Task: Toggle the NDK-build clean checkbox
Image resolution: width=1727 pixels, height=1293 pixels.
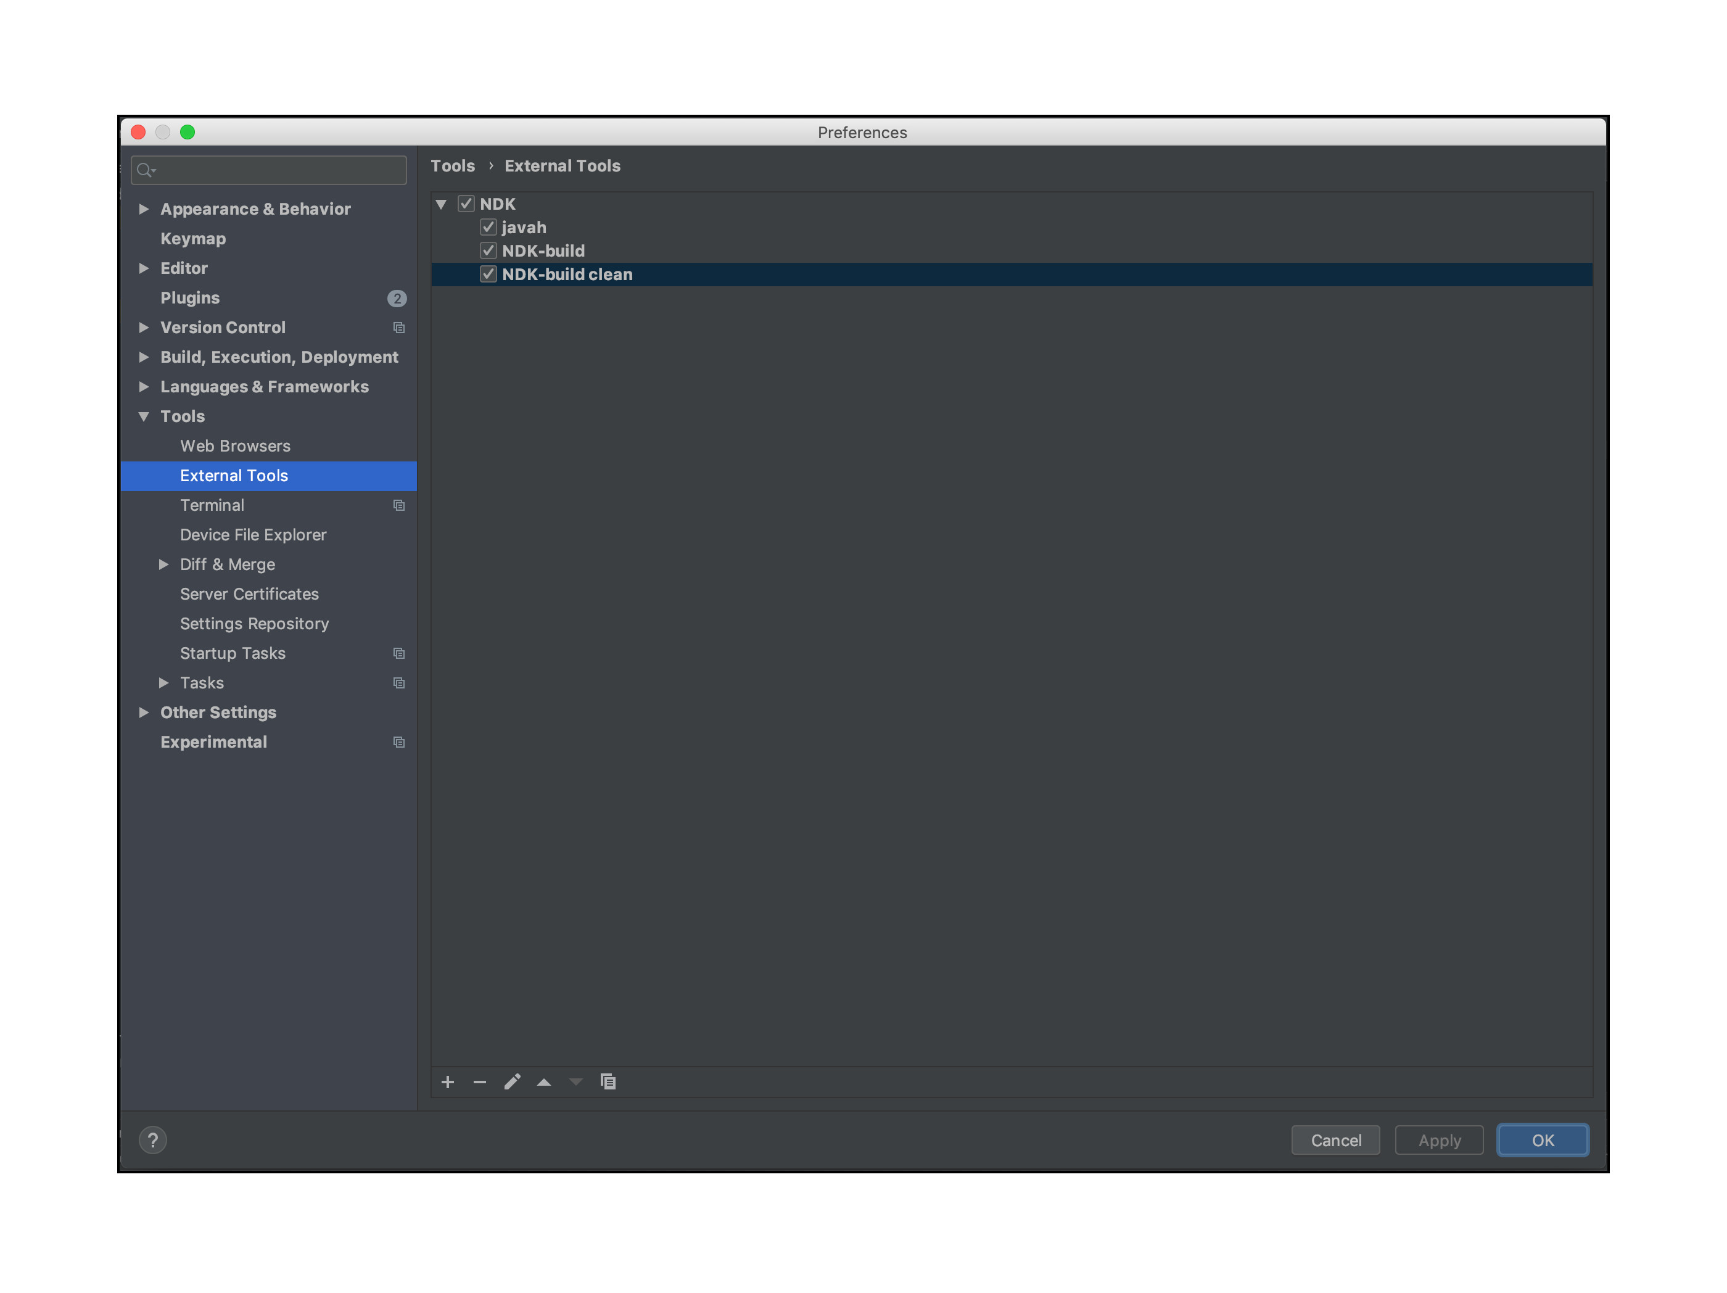Action: pyautogui.click(x=488, y=274)
